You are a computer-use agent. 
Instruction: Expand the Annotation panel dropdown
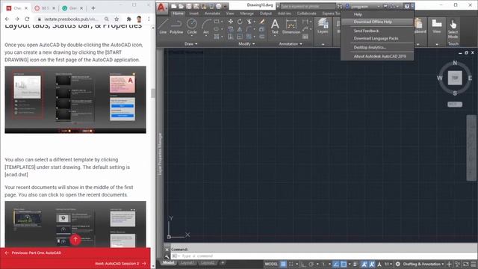291,44
